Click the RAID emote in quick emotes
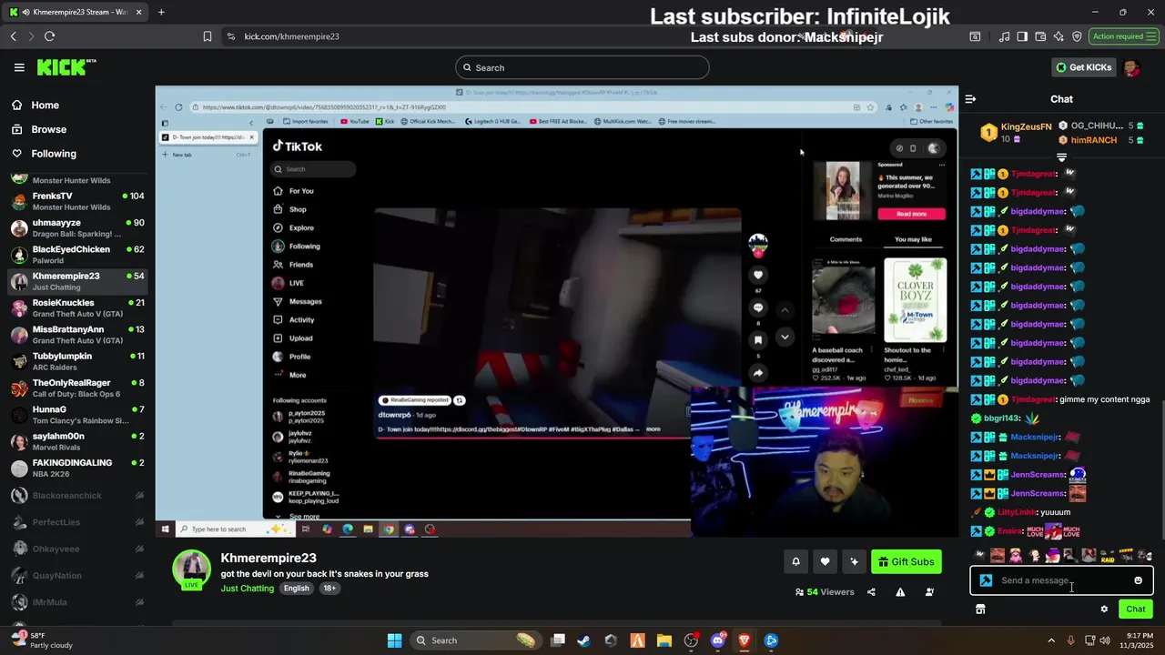The height and width of the screenshot is (655, 1165). tap(1108, 556)
